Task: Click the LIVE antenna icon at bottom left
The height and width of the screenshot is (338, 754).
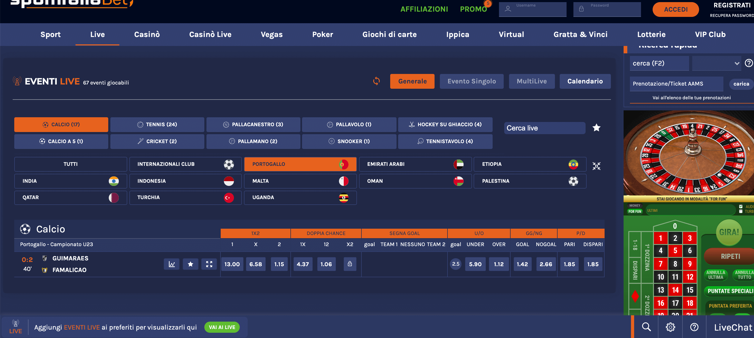Action: (16, 327)
